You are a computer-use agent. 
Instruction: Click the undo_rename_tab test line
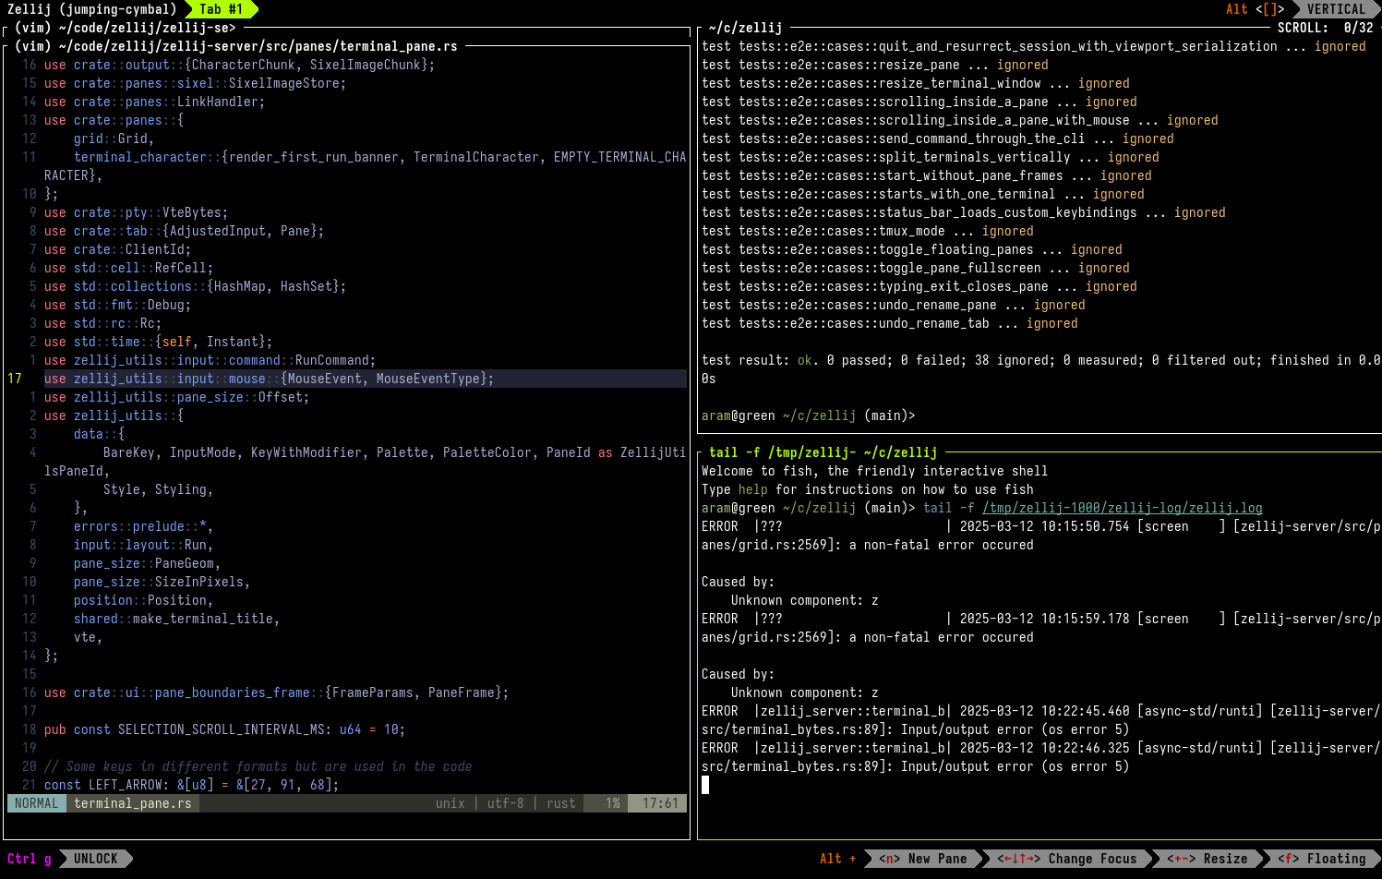(x=889, y=323)
